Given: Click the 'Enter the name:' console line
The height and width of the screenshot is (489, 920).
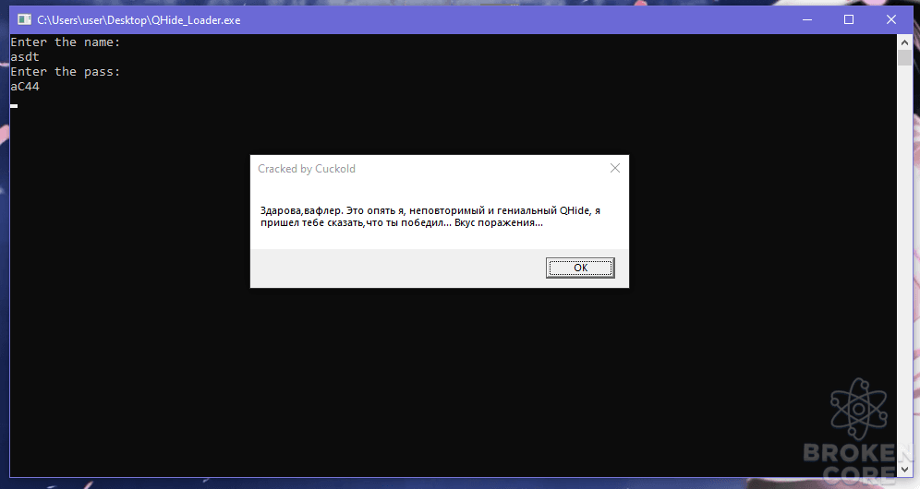Looking at the screenshot, I should point(66,42).
